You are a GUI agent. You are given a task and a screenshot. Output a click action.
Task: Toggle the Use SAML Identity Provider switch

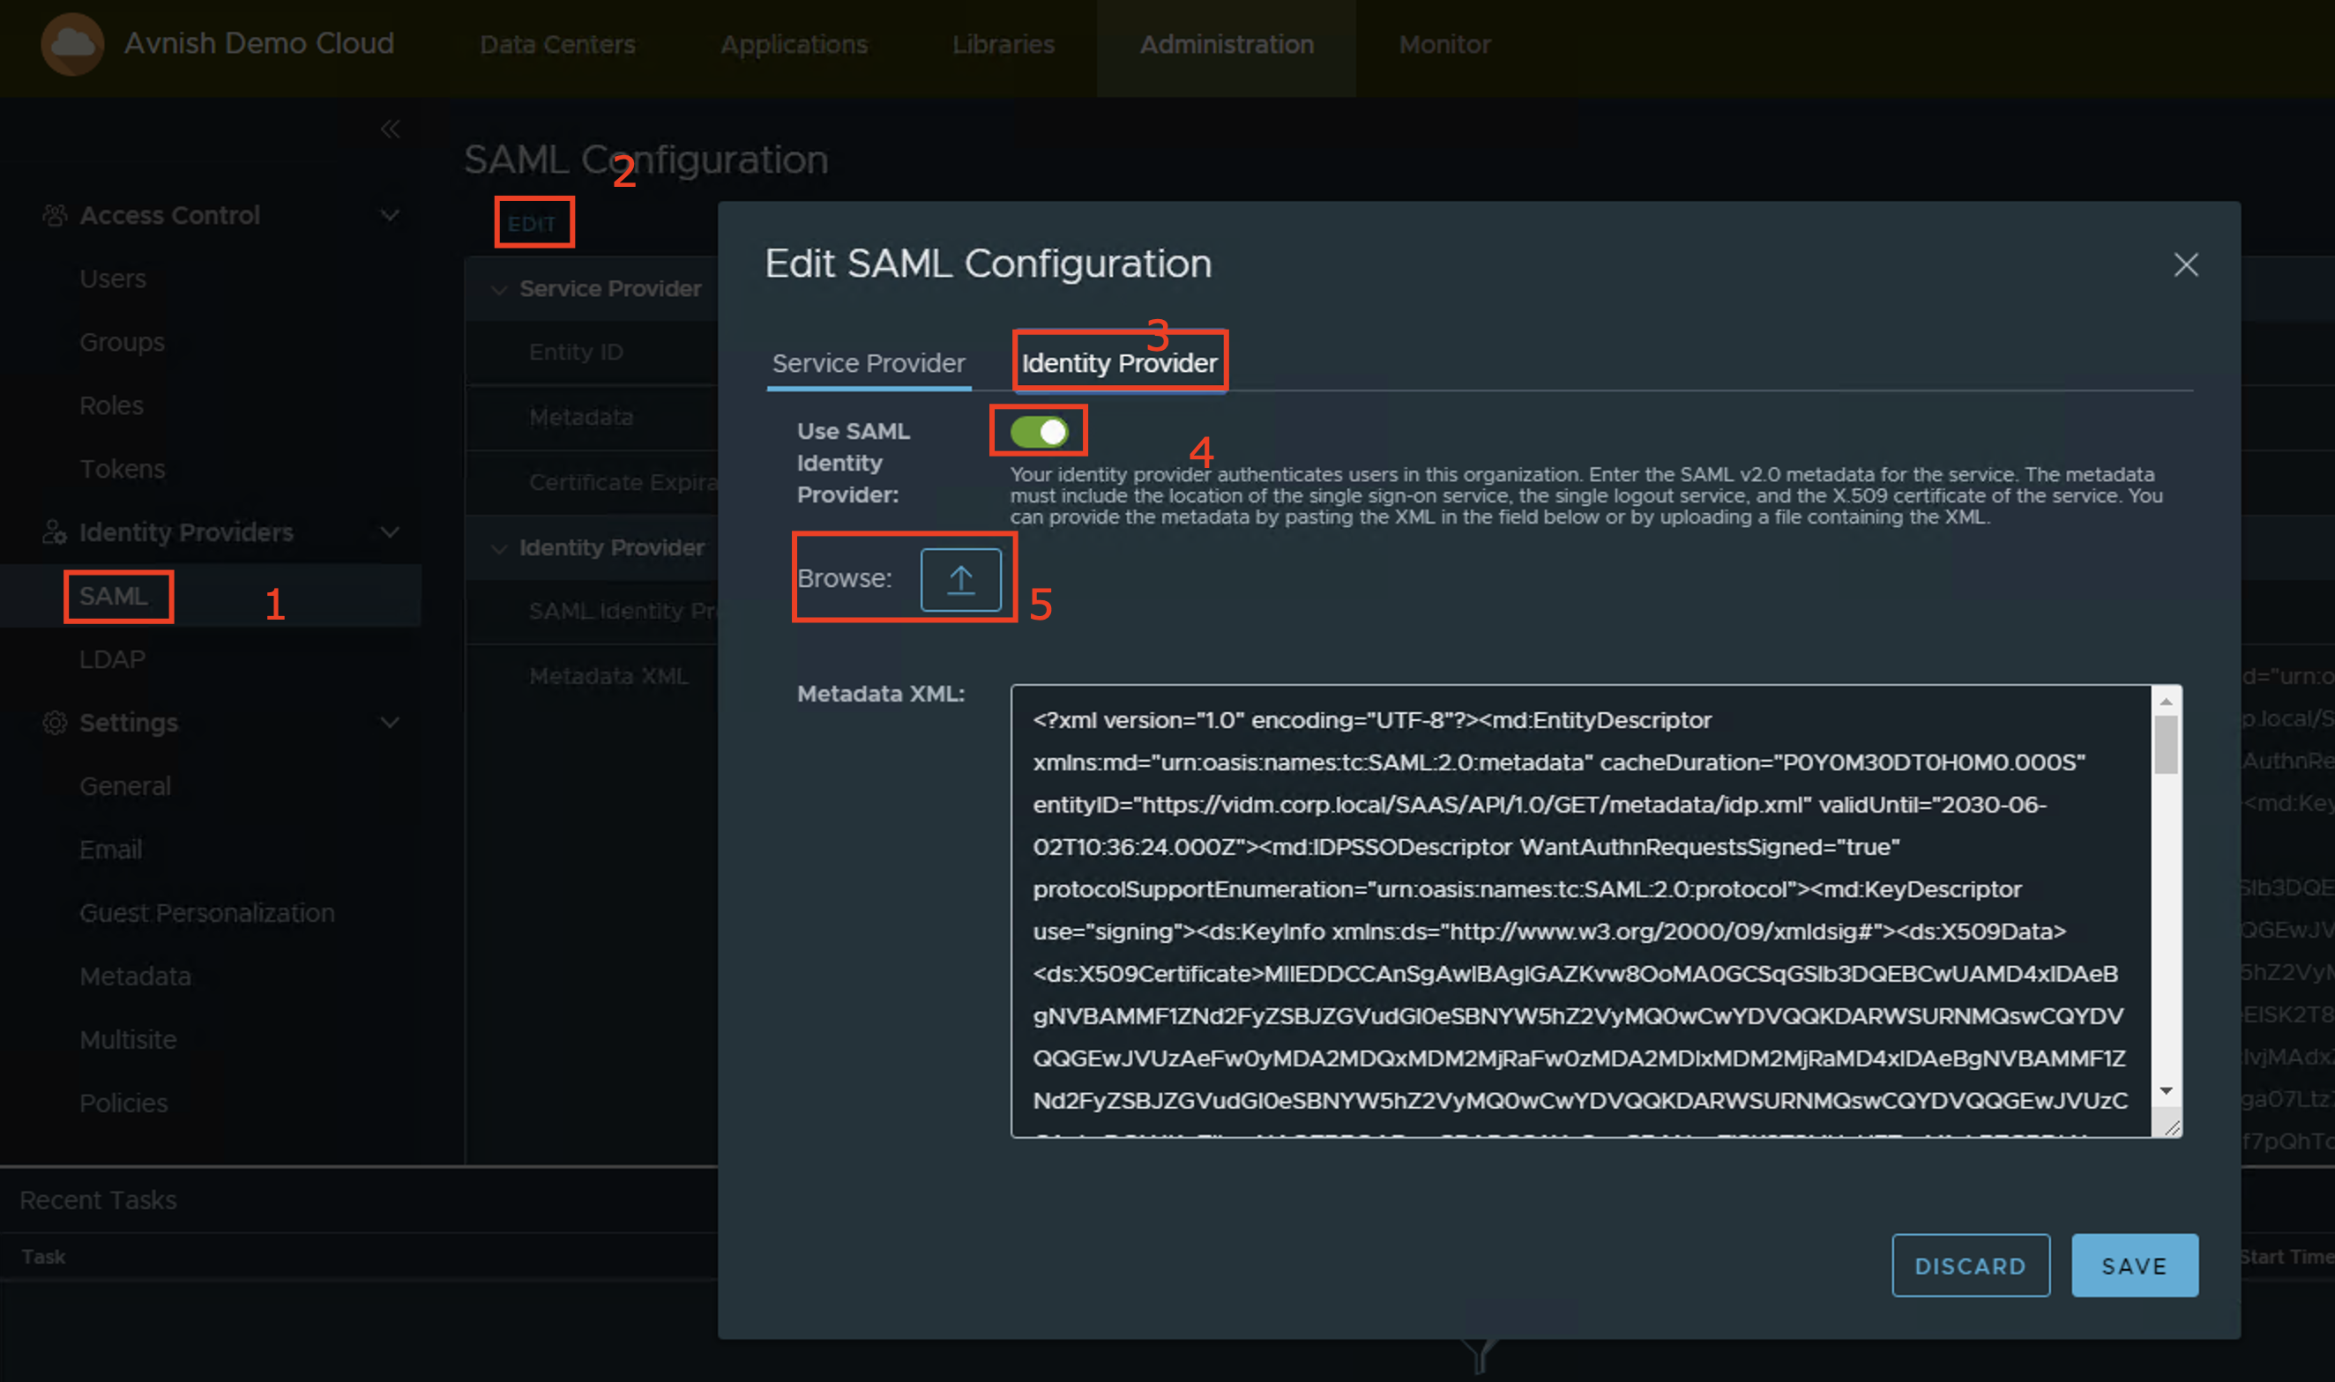tap(1038, 432)
